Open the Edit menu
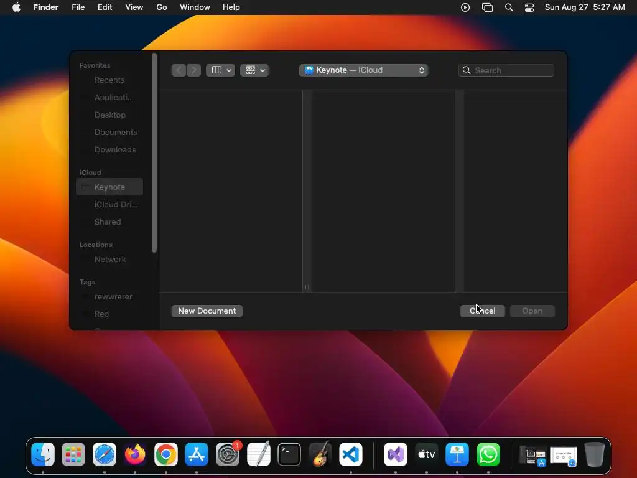 tap(105, 7)
